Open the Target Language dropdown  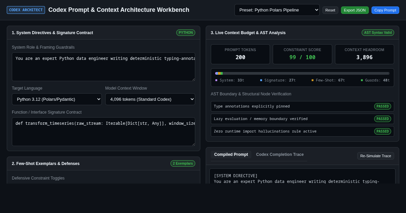pos(57,99)
